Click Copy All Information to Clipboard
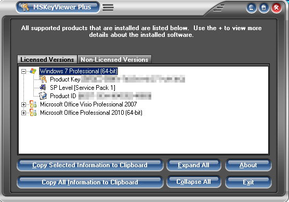 90,182
